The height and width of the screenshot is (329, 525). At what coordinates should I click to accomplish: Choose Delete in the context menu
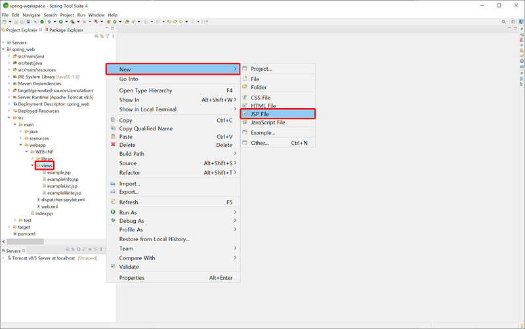tap(173, 145)
